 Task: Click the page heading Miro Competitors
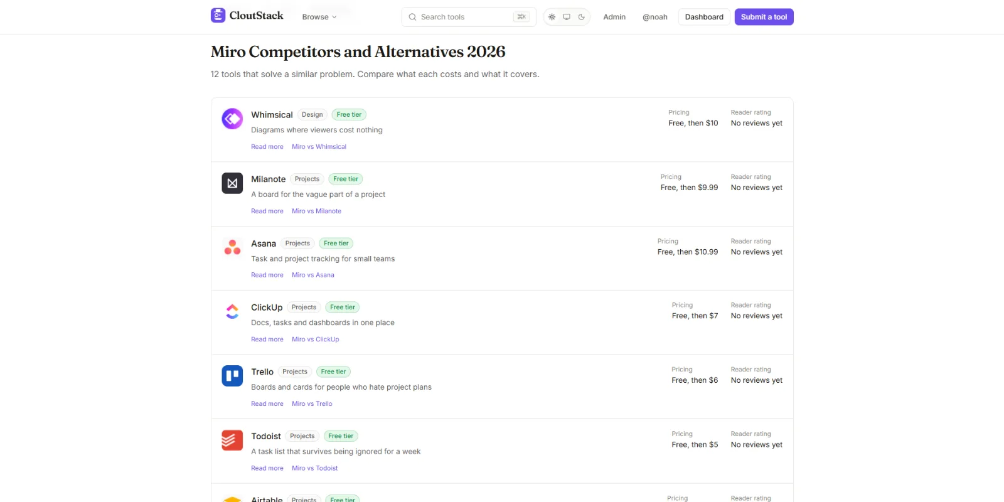358,52
